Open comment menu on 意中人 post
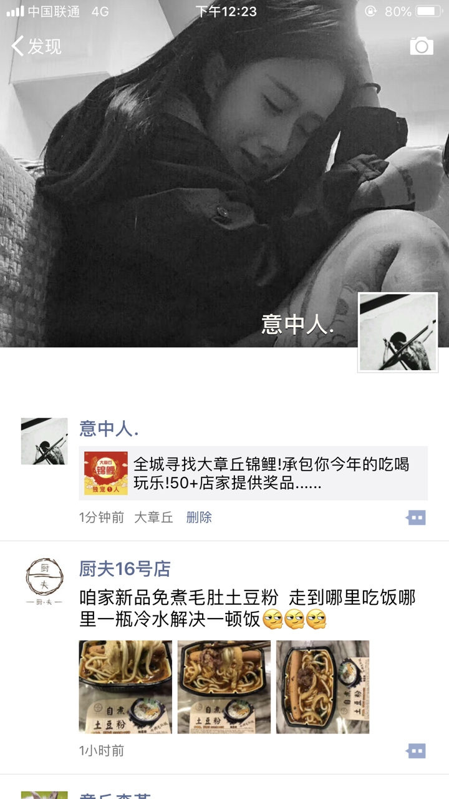 (416, 517)
